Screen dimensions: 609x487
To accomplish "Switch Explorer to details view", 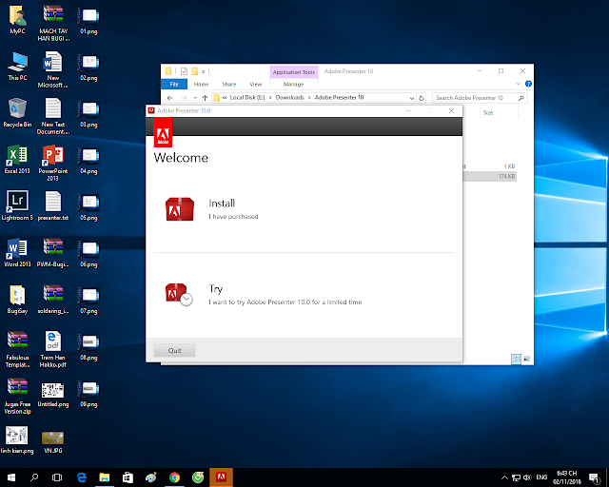I will click(x=516, y=359).
